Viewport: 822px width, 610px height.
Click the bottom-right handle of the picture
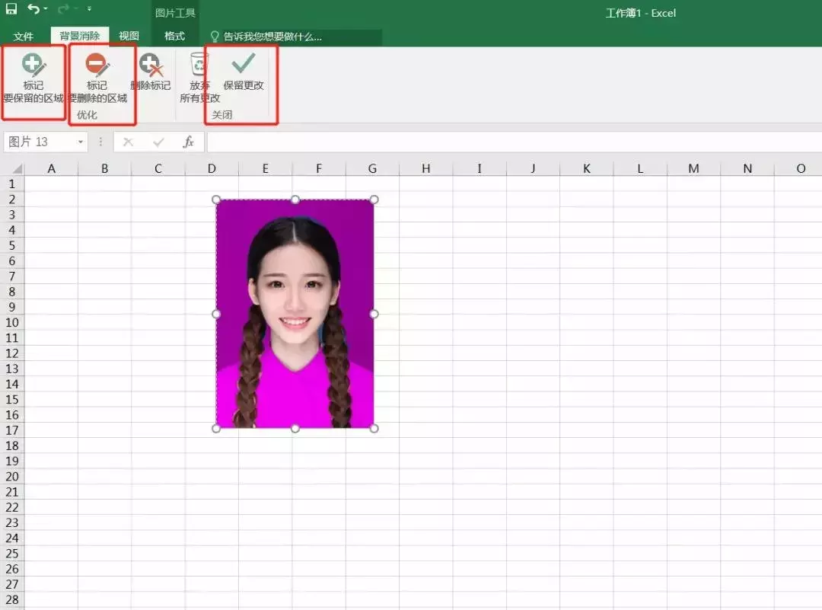coord(374,429)
